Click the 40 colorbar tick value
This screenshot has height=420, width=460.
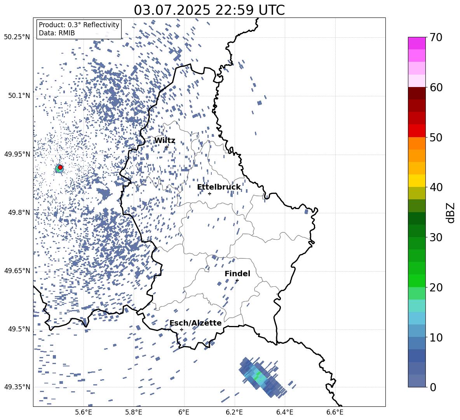pos(436,187)
